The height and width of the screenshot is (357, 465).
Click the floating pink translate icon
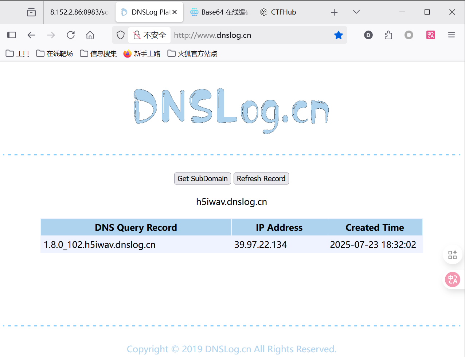[x=453, y=279]
